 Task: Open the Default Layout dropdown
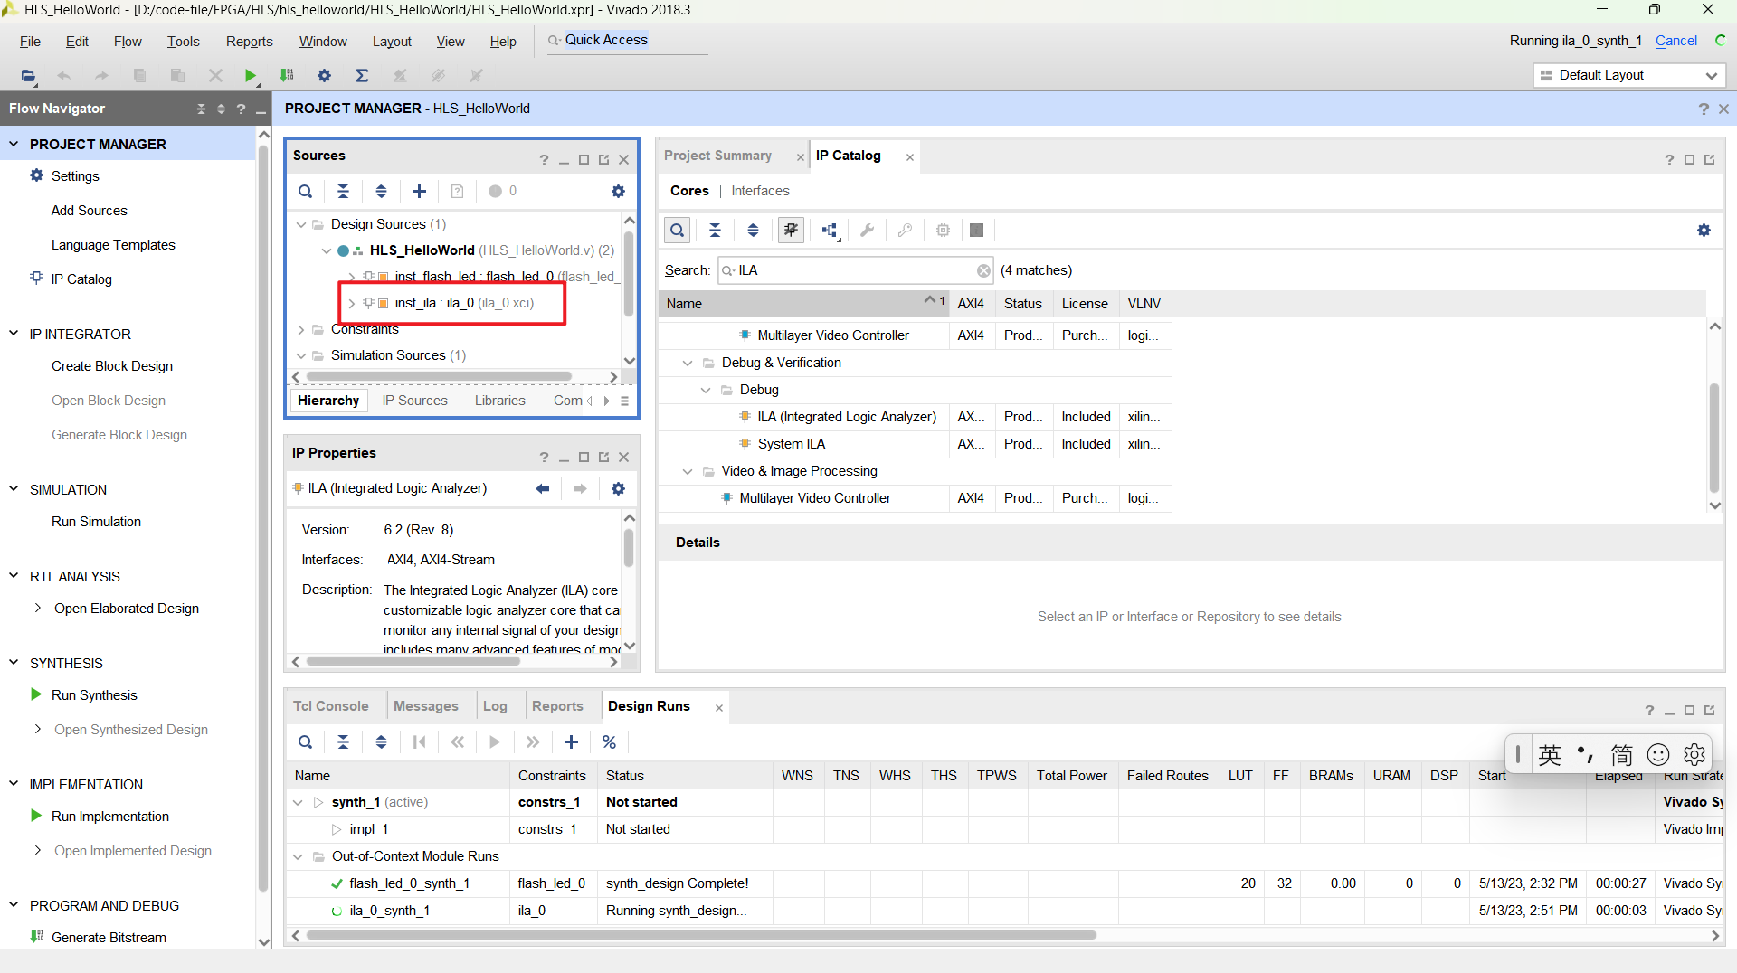coord(1630,75)
